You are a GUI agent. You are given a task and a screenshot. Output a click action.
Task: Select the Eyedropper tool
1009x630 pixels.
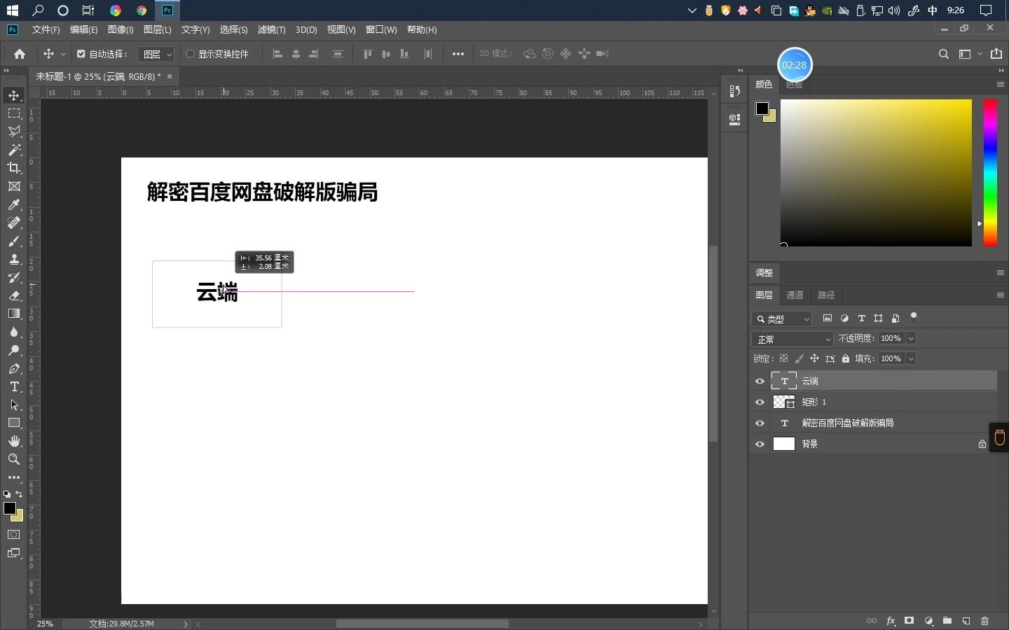tap(14, 204)
